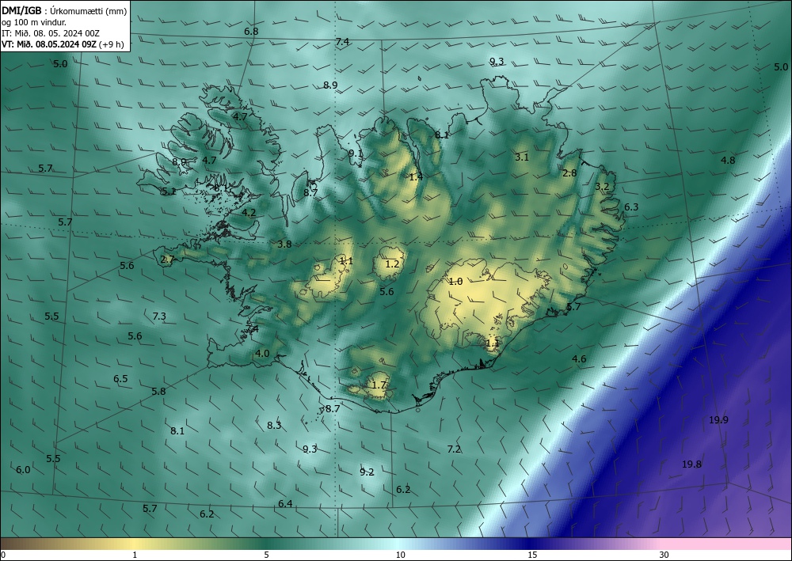Click the 4.6 value on the map
Screen dimensions: 792x561
[x=579, y=358]
